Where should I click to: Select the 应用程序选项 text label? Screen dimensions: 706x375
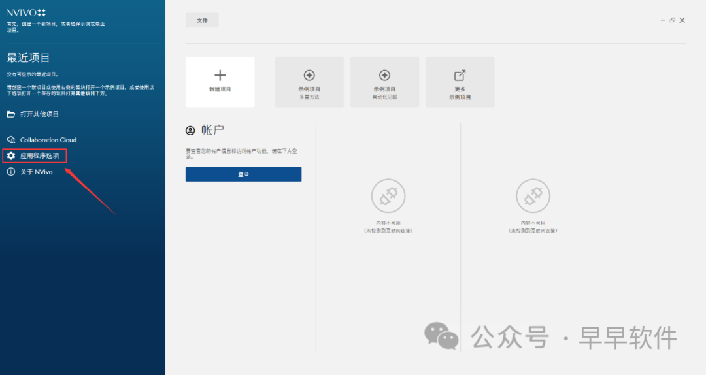39,156
